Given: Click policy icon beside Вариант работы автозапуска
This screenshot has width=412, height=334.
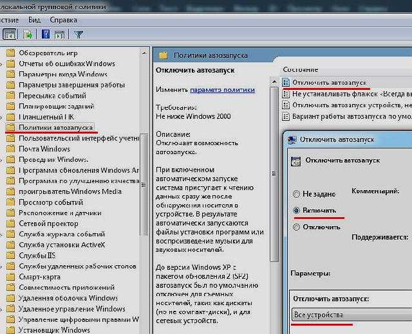Looking at the screenshot, I should [286, 116].
